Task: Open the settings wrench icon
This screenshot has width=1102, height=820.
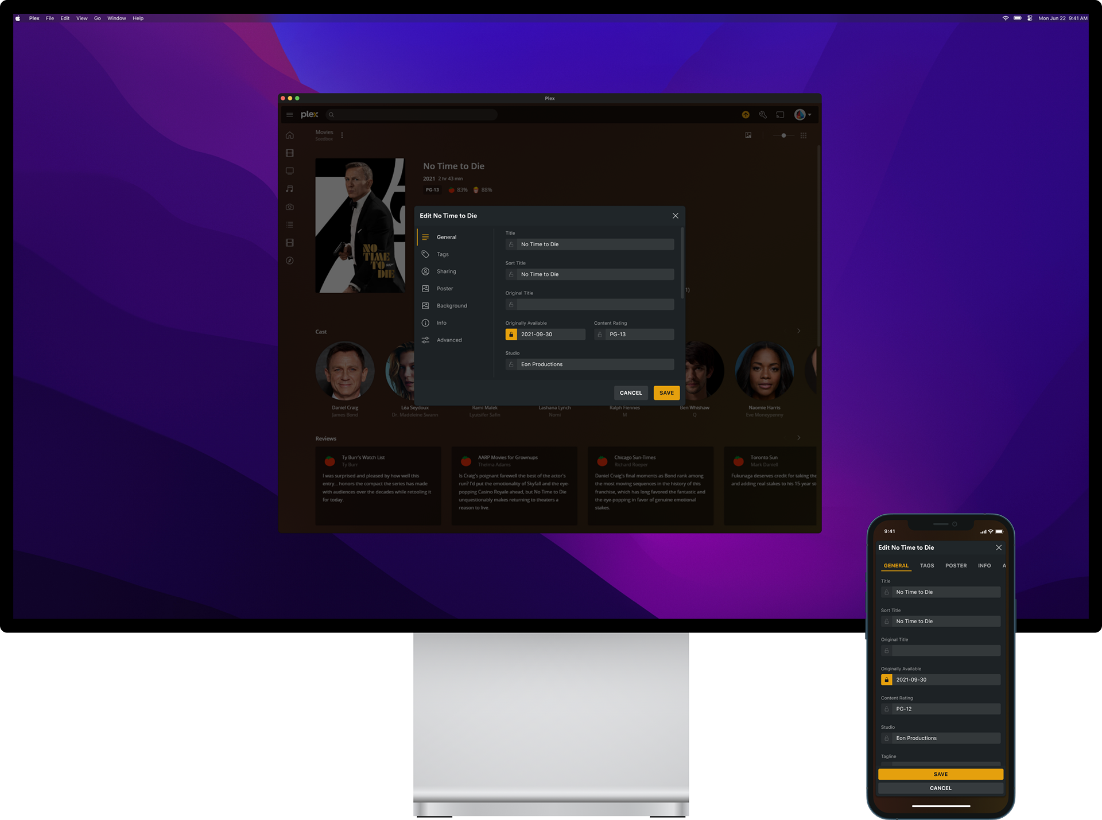Action: (763, 115)
